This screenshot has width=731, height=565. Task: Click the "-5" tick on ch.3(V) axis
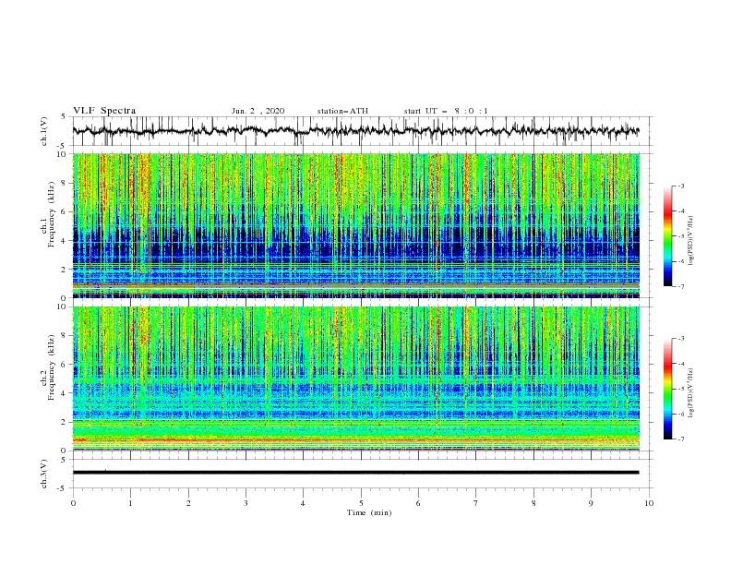coord(63,488)
